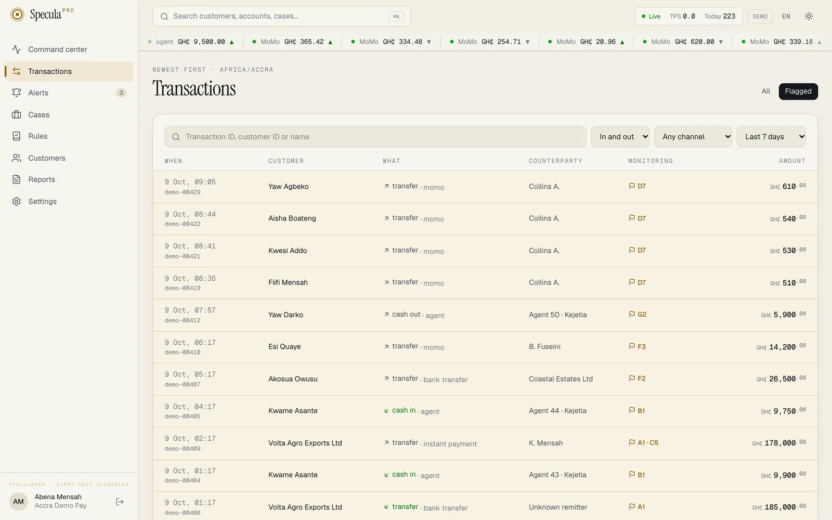Click counterparty B. Fuseini
The height and width of the screenshot is (520, 832).
[544, 346]
